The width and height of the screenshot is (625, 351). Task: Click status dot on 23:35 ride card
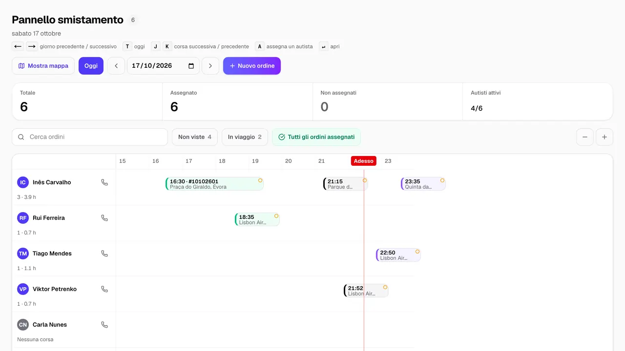pyautogui.click(x=442, y=180)
